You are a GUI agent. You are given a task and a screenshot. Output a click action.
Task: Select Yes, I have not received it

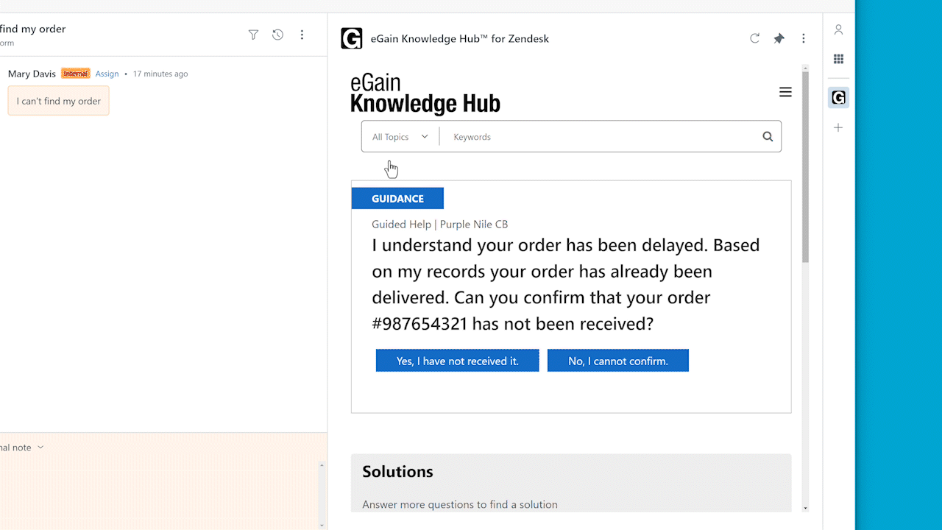[x=457, y=361]
